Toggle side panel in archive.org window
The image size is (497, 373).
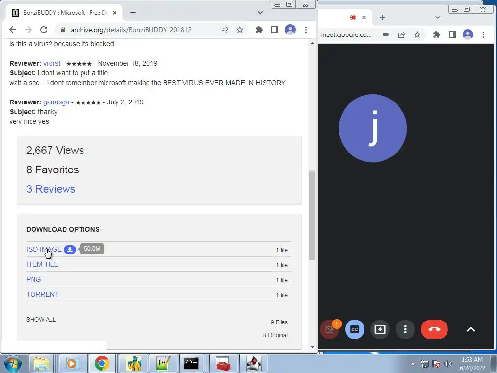tap(275, 30)
